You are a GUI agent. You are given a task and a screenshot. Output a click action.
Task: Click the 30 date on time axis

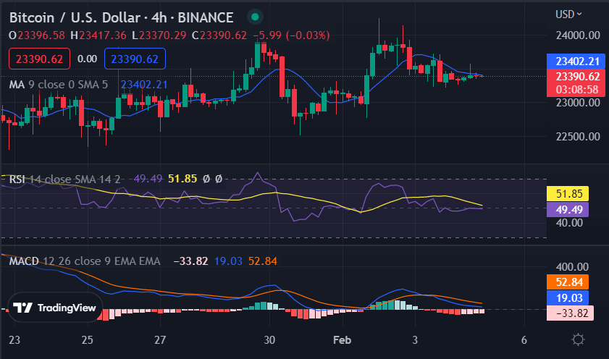tap(270, 339)
